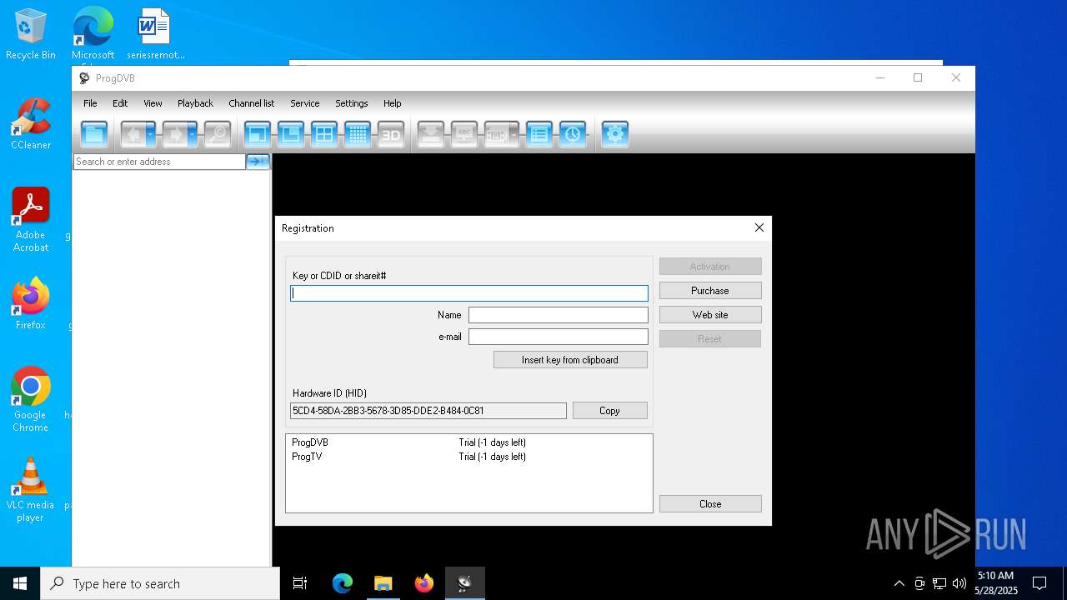Click the Web site button
The height and width of the screenshot is (600, 1067).
[x=710, y=315]
